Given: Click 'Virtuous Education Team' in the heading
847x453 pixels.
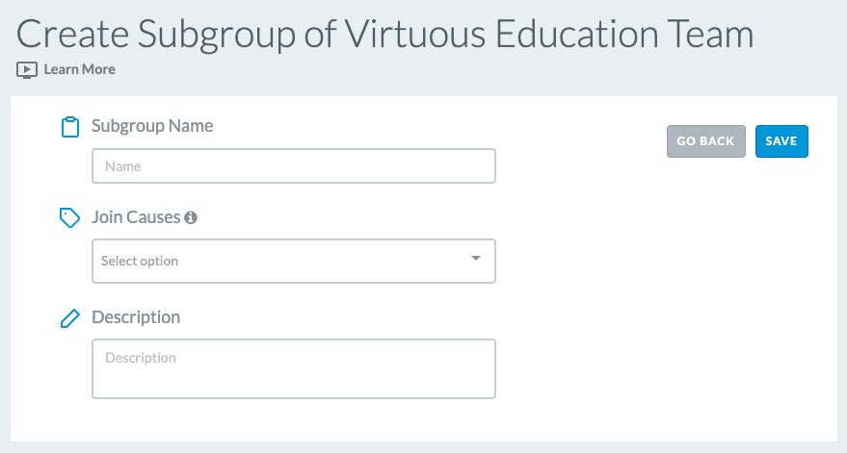Looking at the screenshot, I should click(x=549, y=34).
